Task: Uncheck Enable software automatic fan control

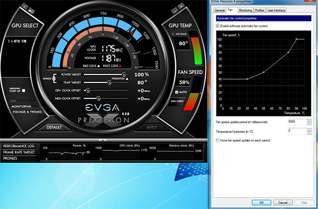Action: [x=218, y=26]
